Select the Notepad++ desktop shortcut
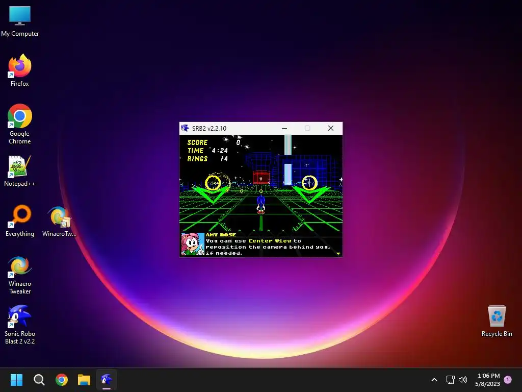522x392 pixels. pos(20,171)
